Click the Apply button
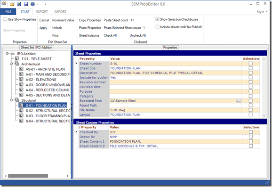Image resolution: width=272 pixels, height=187 pixels. (43, 28)
